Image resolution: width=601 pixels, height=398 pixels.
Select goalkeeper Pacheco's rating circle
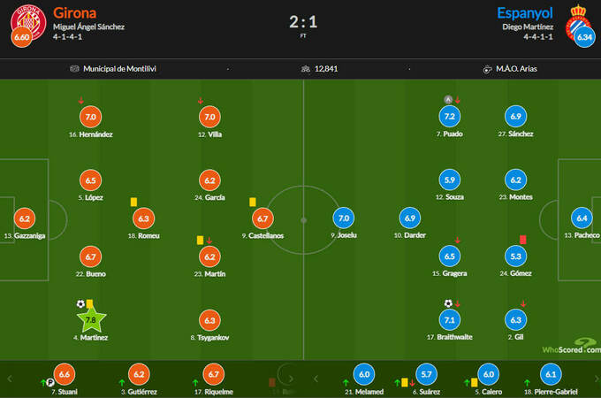(581, 218)
